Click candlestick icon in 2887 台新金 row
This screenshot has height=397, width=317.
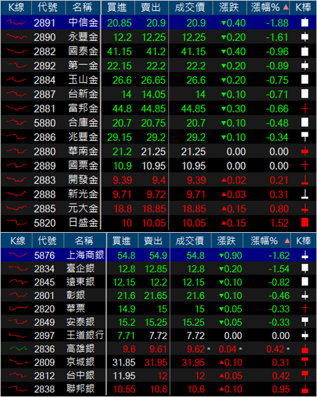pos(304,94)
